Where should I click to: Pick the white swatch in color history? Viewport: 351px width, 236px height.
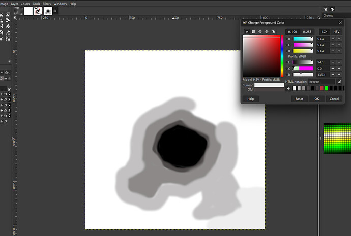coord(295,89)
